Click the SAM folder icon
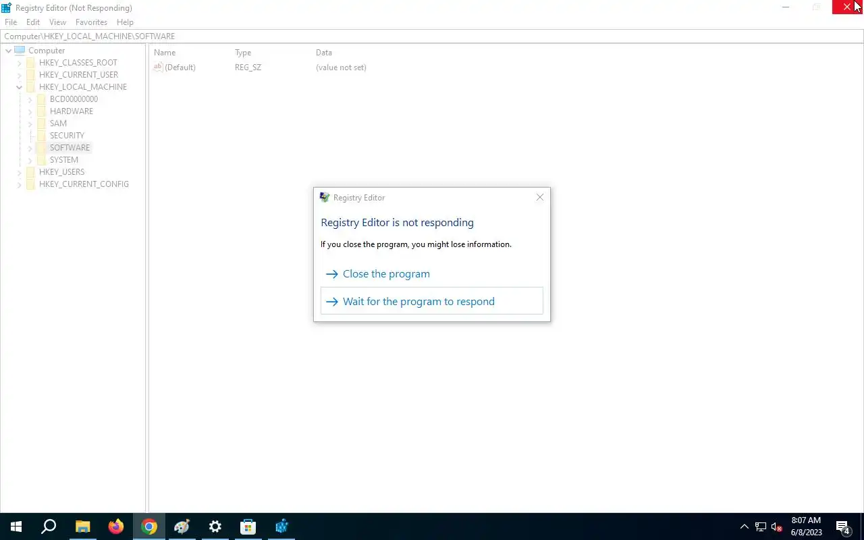The image size is (864, 540). (41, 124)
